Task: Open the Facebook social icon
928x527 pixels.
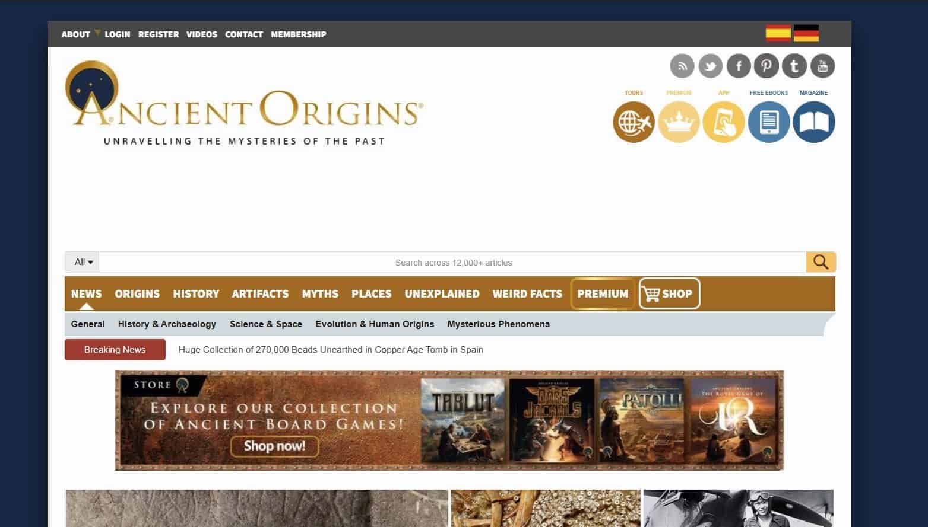Action: (739, 66)
